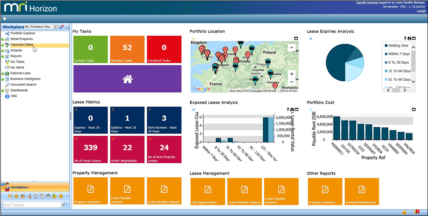Open Lease Payable Abstract PDF report
428x216 pixels.
pos(127,191)
